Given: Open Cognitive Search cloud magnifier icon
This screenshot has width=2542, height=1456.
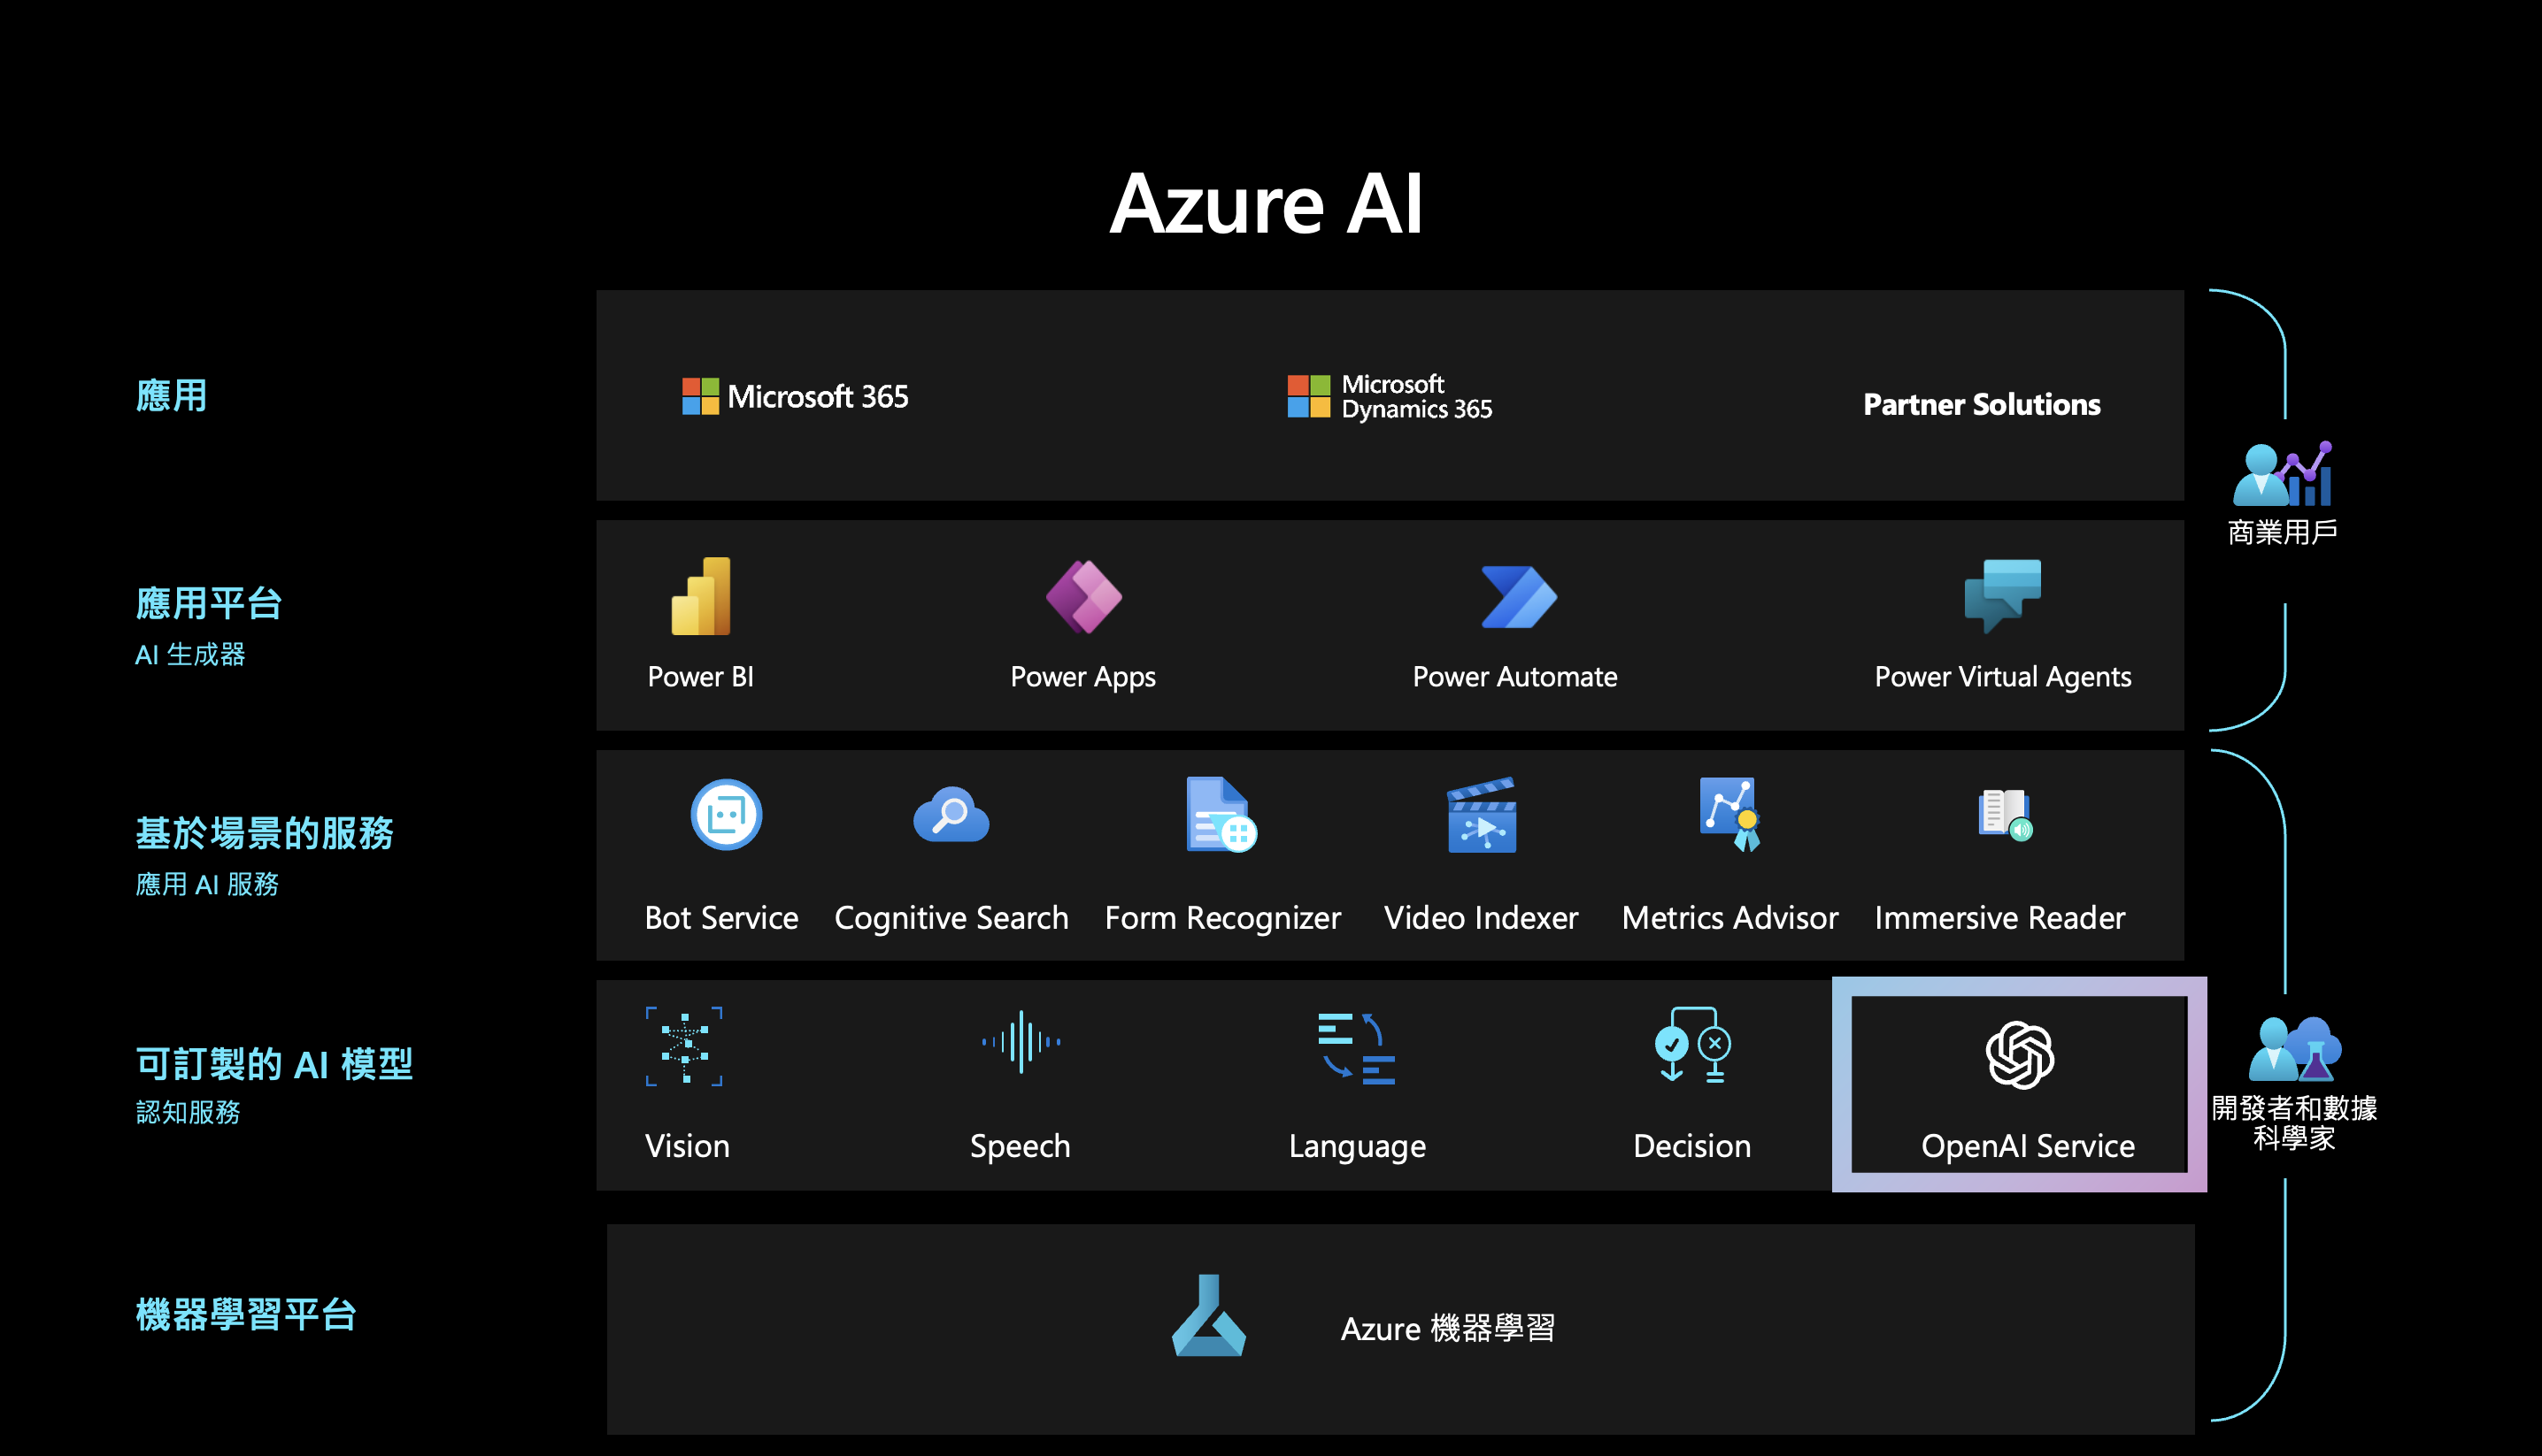Looking at the screenshot, I should 951,815.
